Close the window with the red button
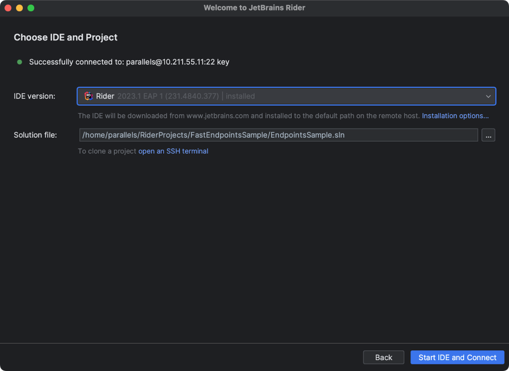The height and width of the screenshot is (371, 509). 8,8
